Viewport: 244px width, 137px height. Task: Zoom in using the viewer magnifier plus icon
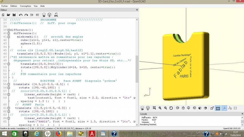[x=160, y=108]
